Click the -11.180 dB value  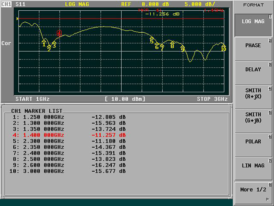tap(109, 141)
